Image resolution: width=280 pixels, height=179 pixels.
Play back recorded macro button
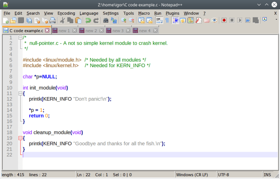pos(240,20)
